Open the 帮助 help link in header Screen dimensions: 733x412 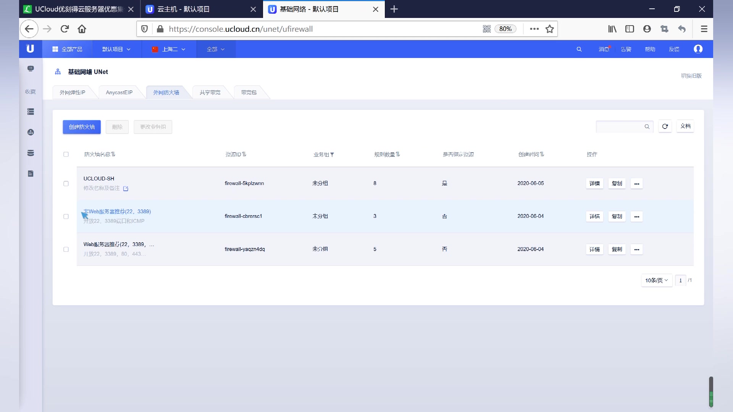[650, 49]
